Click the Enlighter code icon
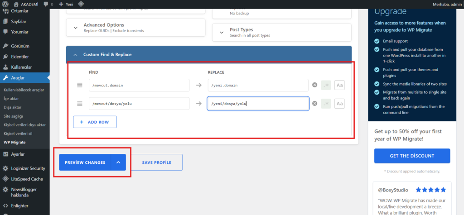The height and width of the screenshot is (215, 464). [5, 206]
